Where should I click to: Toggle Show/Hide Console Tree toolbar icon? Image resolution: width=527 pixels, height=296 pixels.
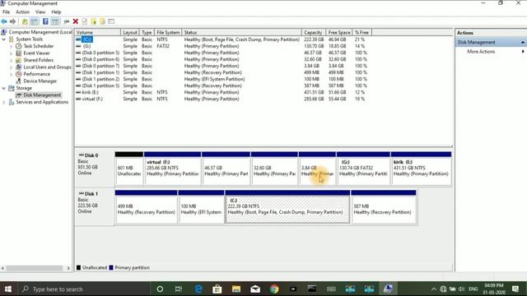click(x=35, y=21)
